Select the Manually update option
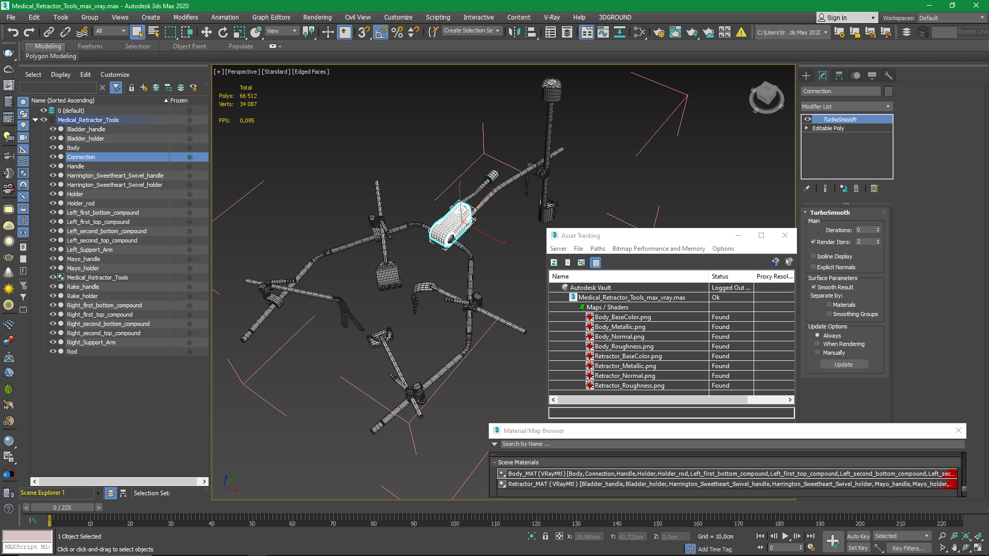 pyautogui.click(x=817, y=353)
